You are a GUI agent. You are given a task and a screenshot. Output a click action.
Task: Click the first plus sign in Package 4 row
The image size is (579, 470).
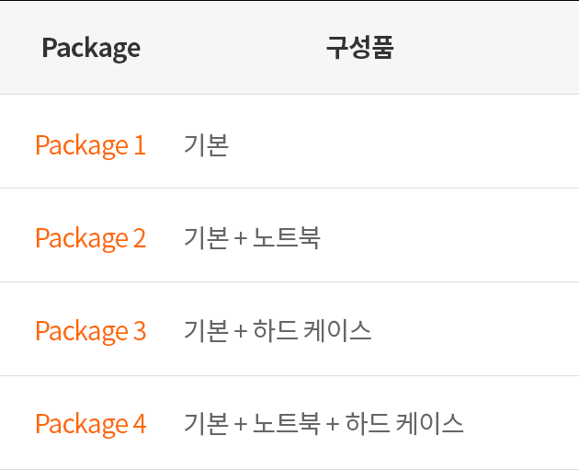pyautogui.click(x=241, y=424)
